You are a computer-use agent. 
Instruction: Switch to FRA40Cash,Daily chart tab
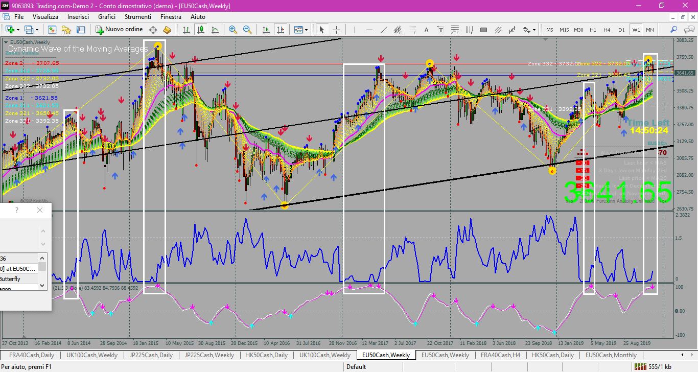(x=32, y=355)
